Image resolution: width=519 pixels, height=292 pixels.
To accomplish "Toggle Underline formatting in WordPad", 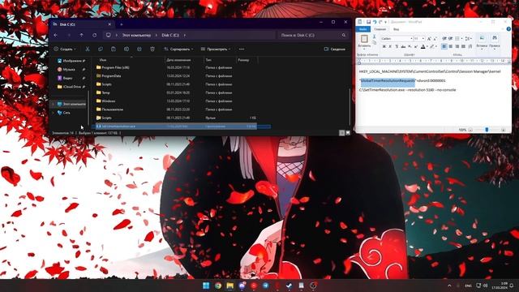I will (x=397, y=46).
